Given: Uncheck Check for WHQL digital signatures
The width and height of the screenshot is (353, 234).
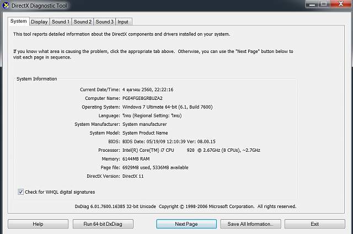Looking at the screenshot, I should (20, 192).
